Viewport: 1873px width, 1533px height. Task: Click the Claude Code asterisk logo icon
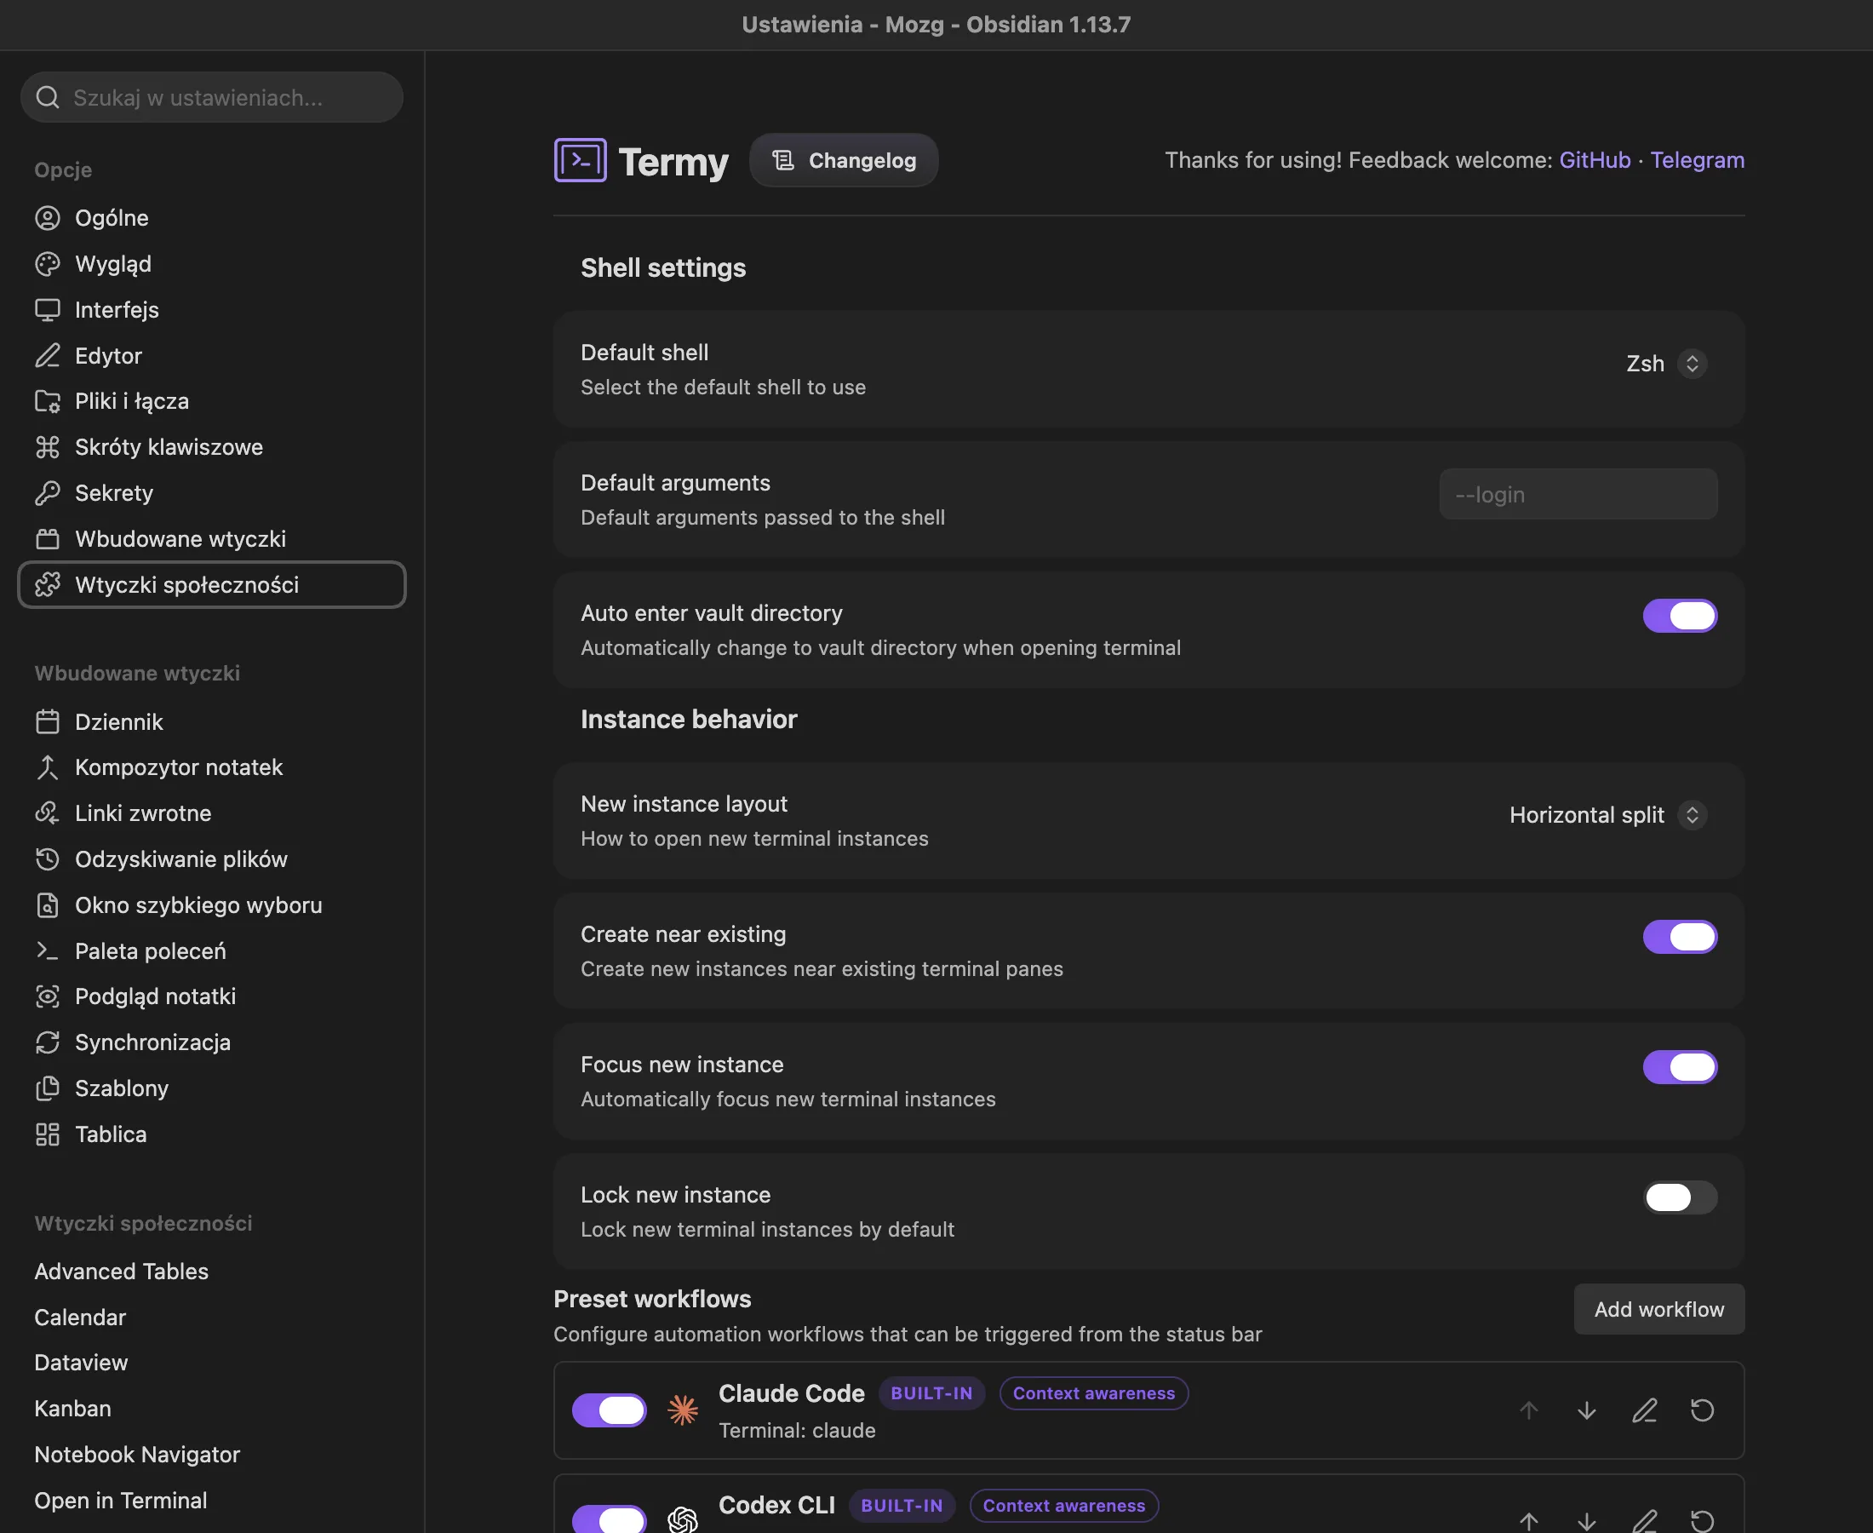[682, 1410]
